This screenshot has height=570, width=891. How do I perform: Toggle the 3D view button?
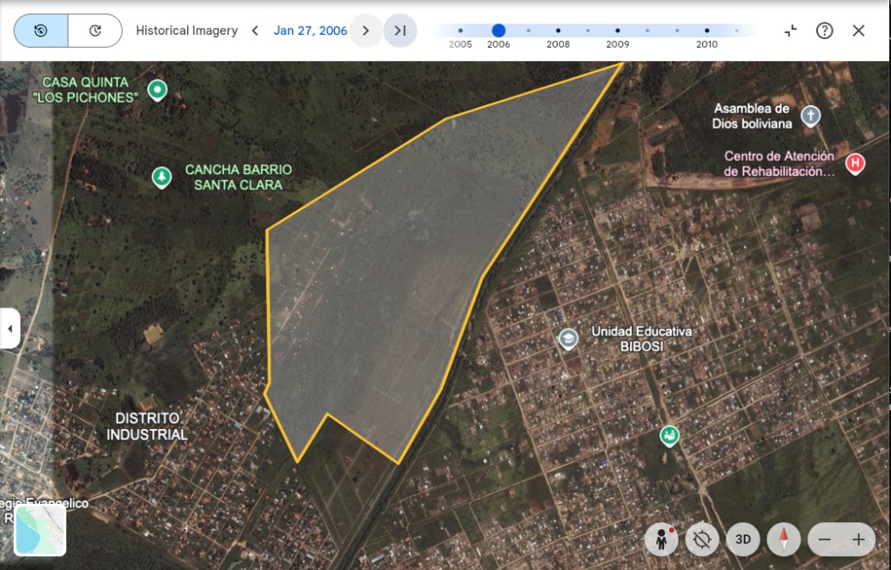click(x=743, y=540)
